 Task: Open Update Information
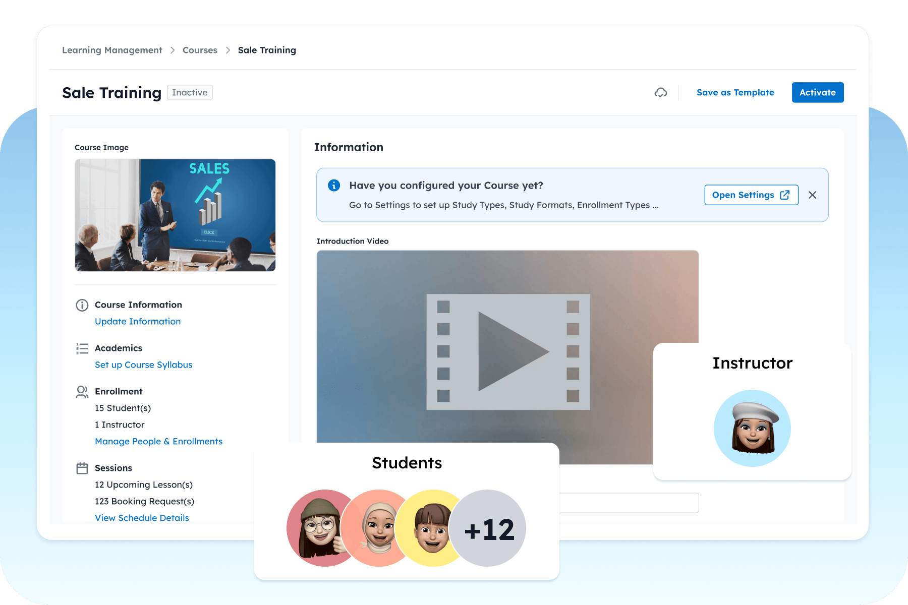coord(137,321)
